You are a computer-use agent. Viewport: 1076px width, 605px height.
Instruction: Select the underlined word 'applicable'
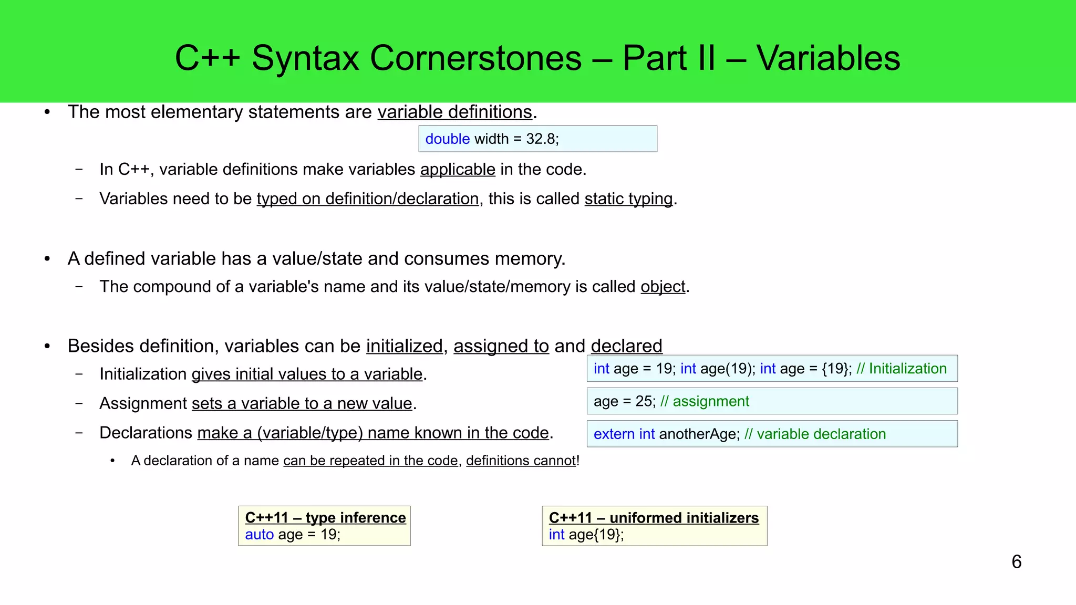458,170
